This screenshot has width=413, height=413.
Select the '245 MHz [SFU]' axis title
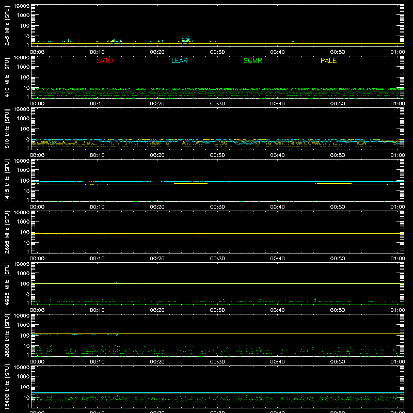tap(7, 25)
